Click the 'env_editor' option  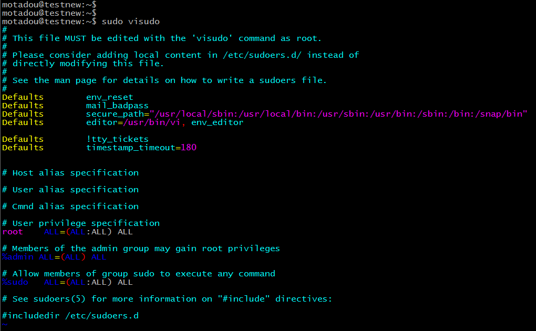point(217,122)
